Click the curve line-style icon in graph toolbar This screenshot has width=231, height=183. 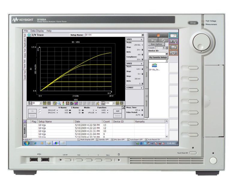[55, 103]
